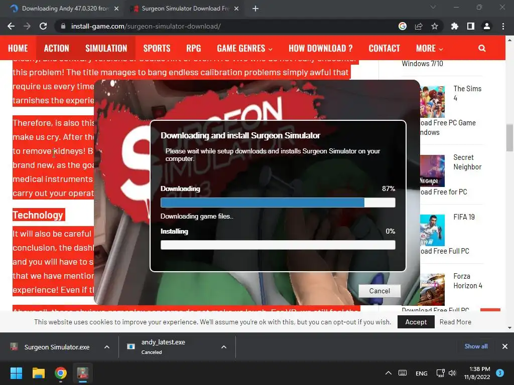The image size is (514, 385).
Task: Reload the page with the refresh icon
Action: [43, 26]
